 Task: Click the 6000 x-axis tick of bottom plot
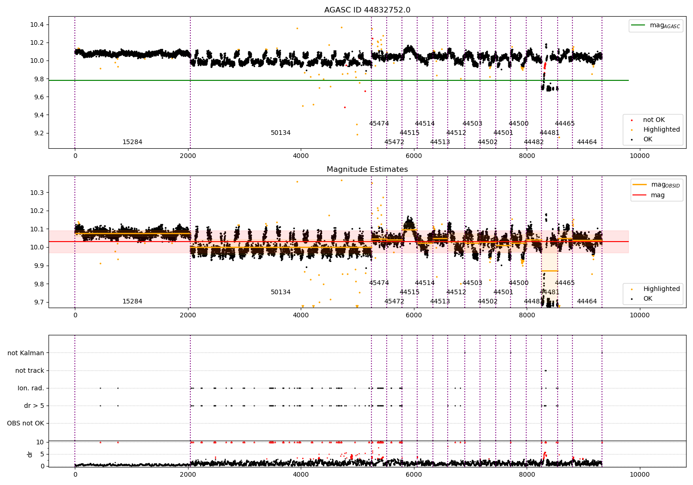[414, 474]
